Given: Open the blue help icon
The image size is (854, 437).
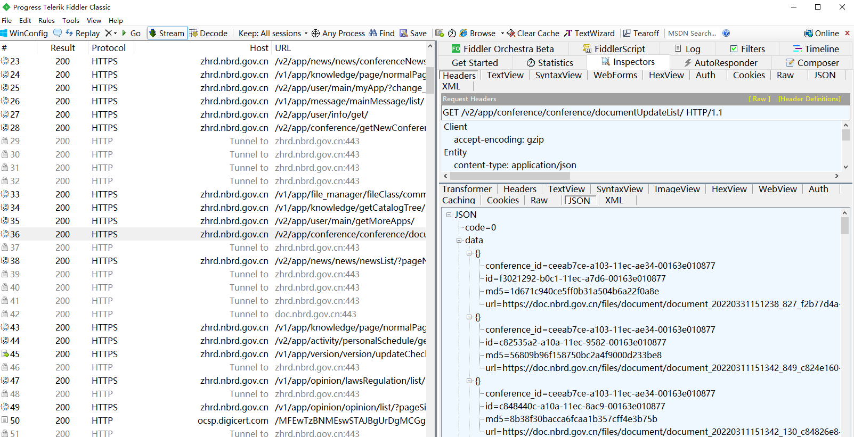Looking at the screenshot, I should (x=726, y=33).
